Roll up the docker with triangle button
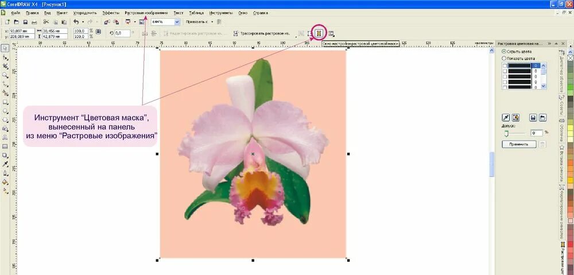Screen dimensions: 574x275 click(556, 44)
